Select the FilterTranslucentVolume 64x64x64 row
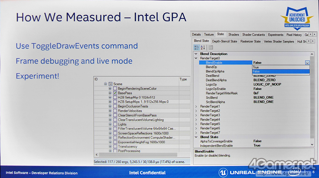Image resolution: width=319 pixels, height=178 pixels. (142, 129)
